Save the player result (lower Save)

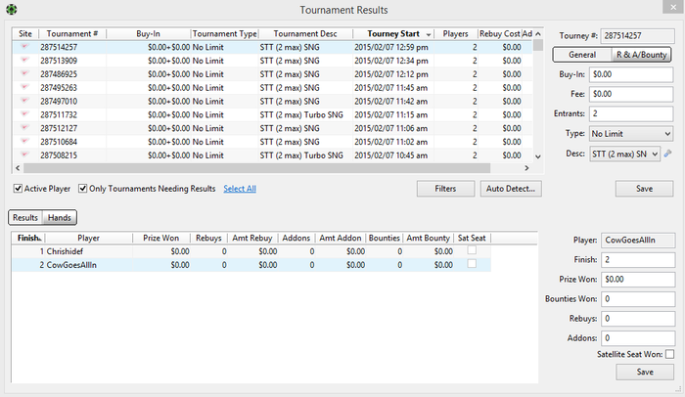pyautogui.click(x=645, y=373)
